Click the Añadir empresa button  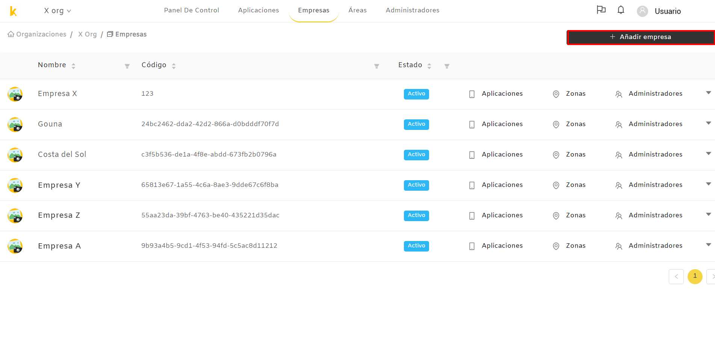pyautogui.click(x=641, y=37)
